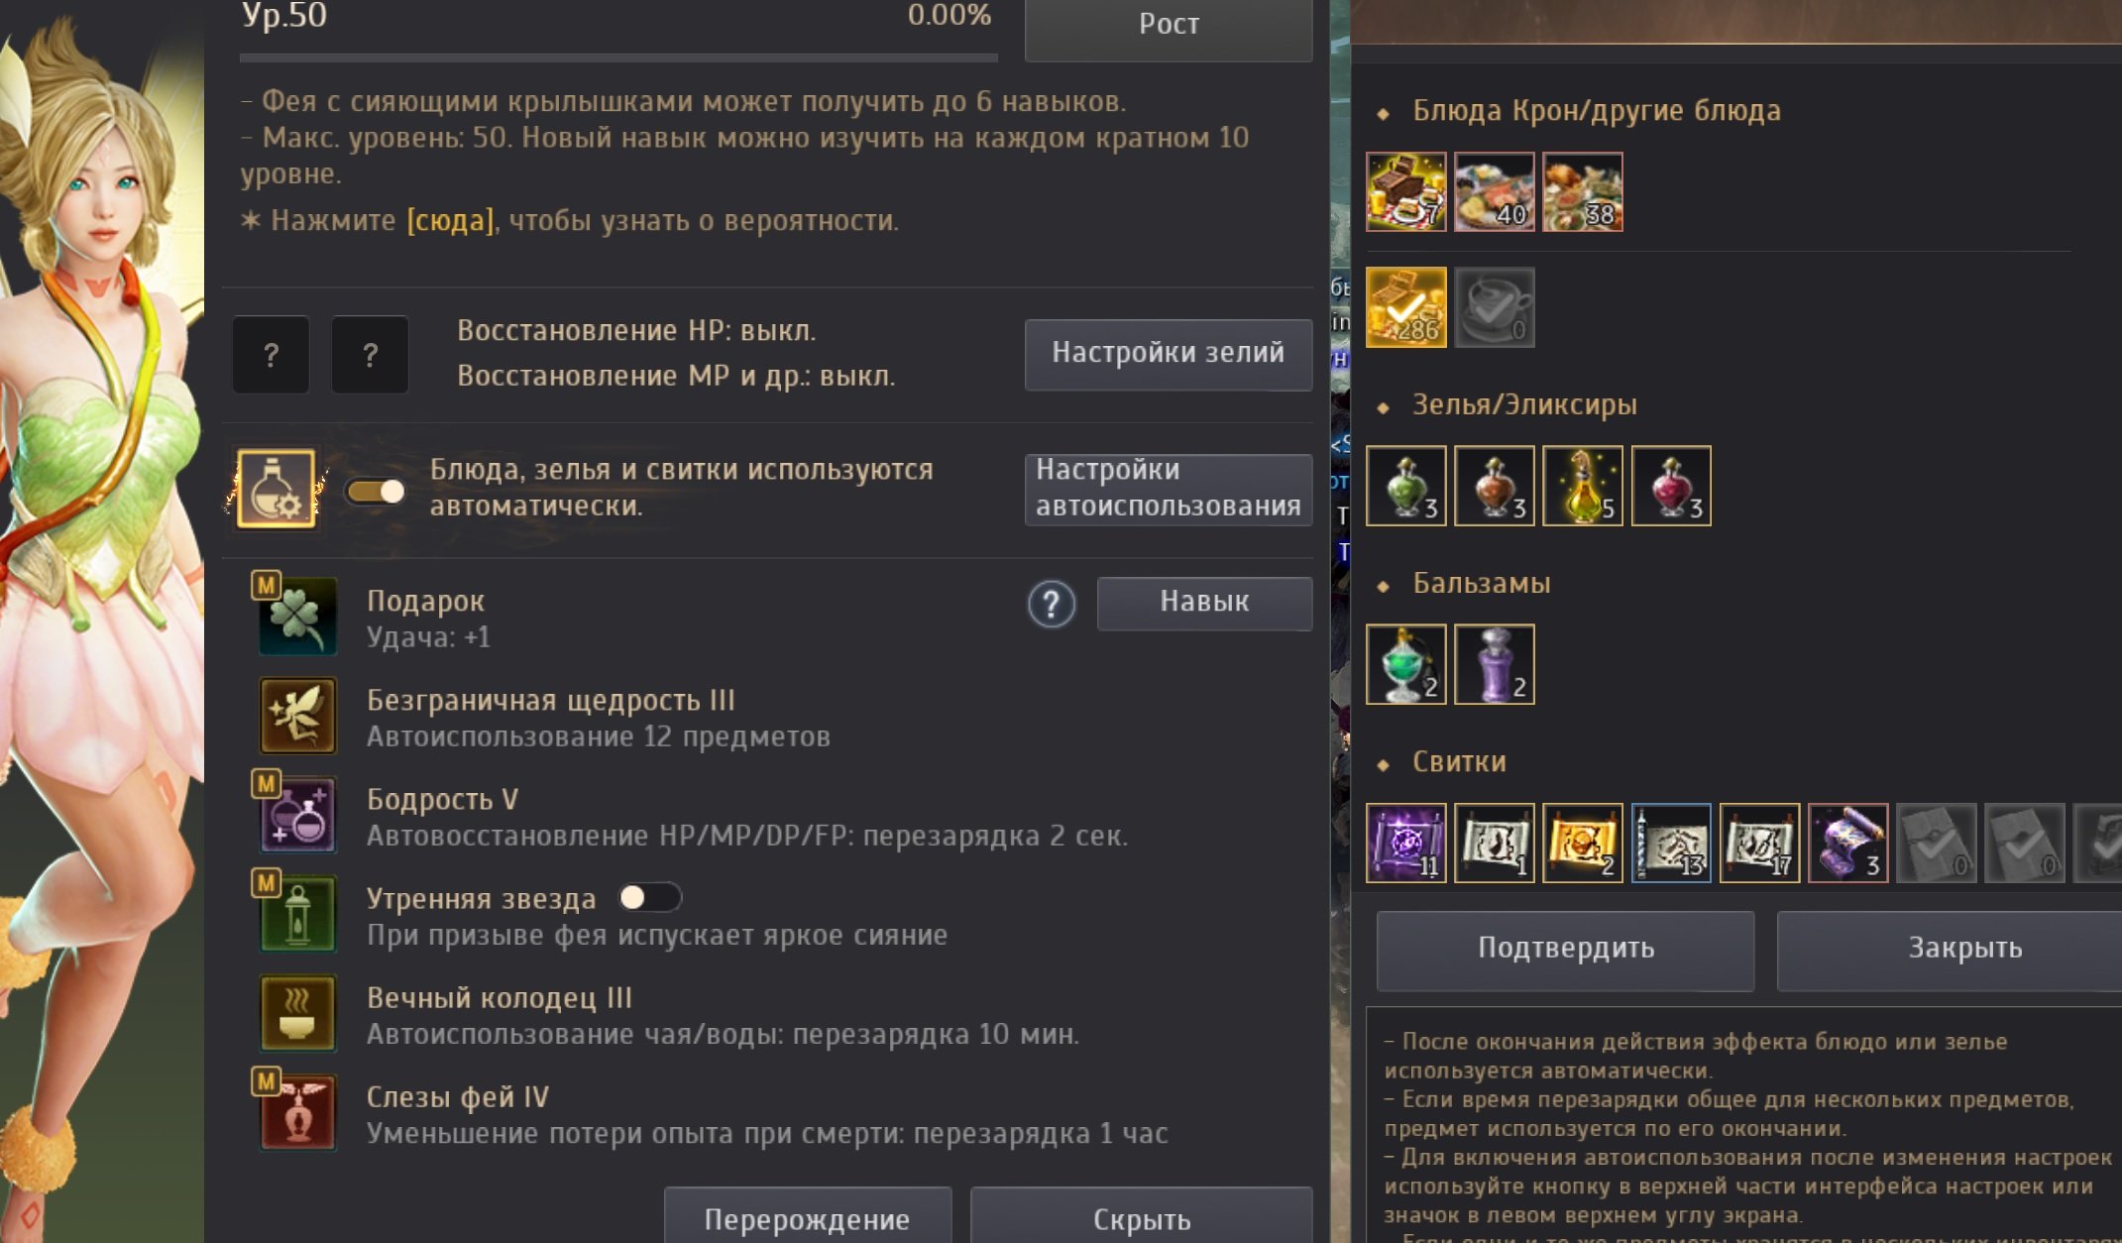Select the green balm goblet icon
The image size is (2122, 1243).
(x=1406, y=664)
